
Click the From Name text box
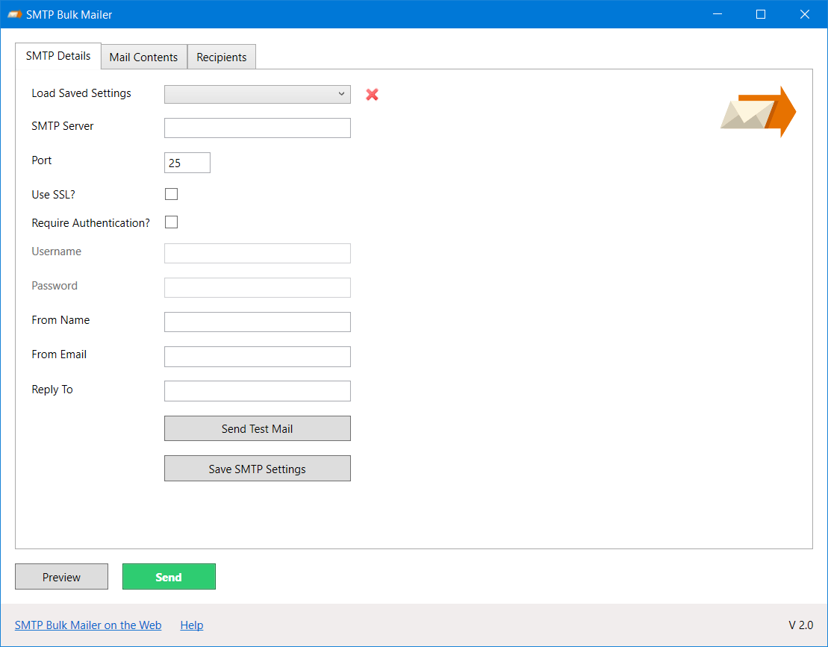click(x=257, y=322)
